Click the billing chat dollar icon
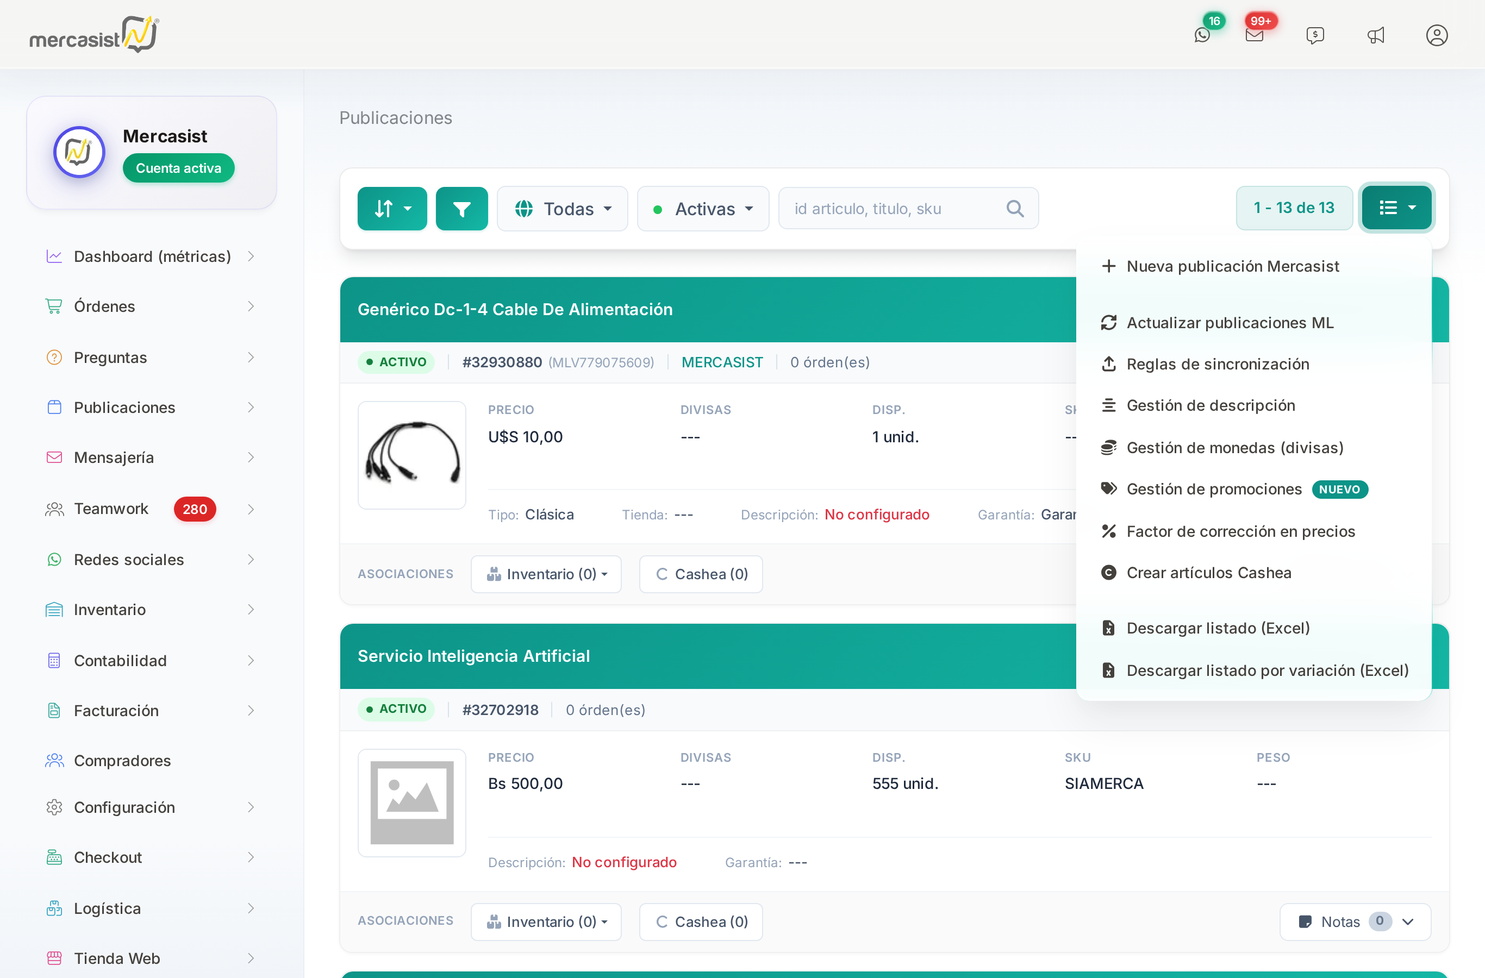1485x978 pixels. (x=1315, y=35)
